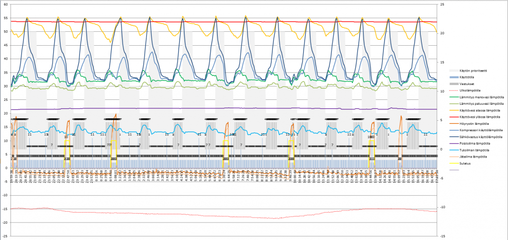508x240 pixels.
Task: Click the 25 label on right axis
Action: (438, 5)
